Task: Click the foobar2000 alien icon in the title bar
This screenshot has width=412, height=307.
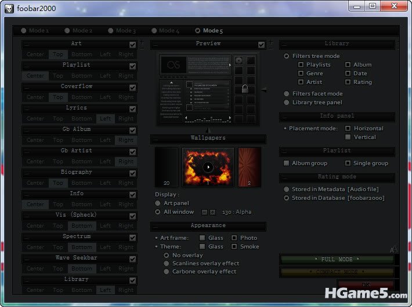Action: (x=9, y=7)
